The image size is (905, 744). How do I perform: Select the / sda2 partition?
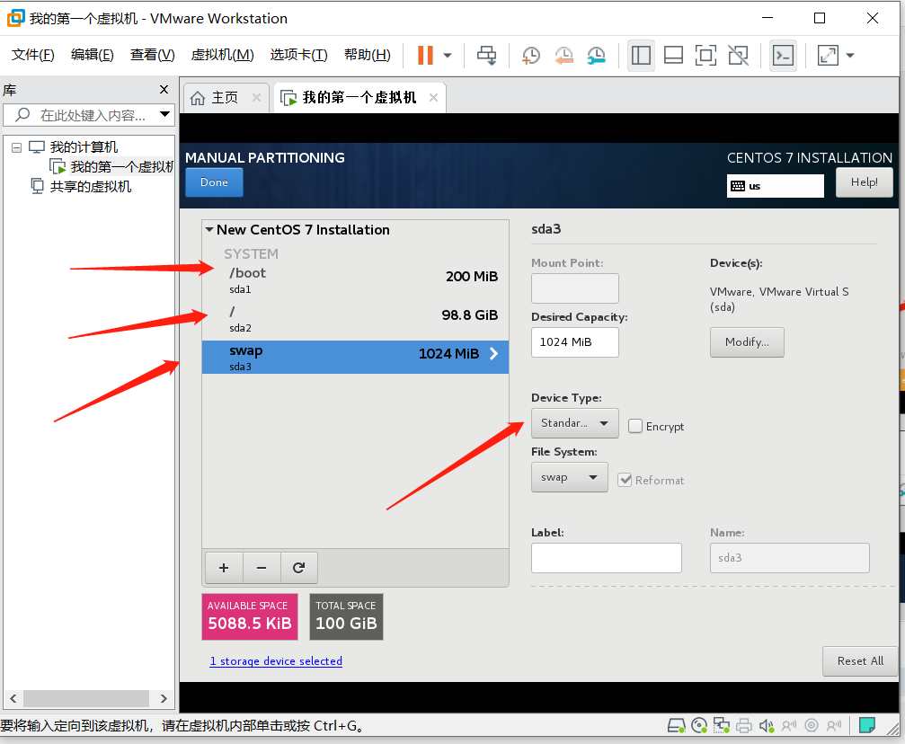pos(356,319)
